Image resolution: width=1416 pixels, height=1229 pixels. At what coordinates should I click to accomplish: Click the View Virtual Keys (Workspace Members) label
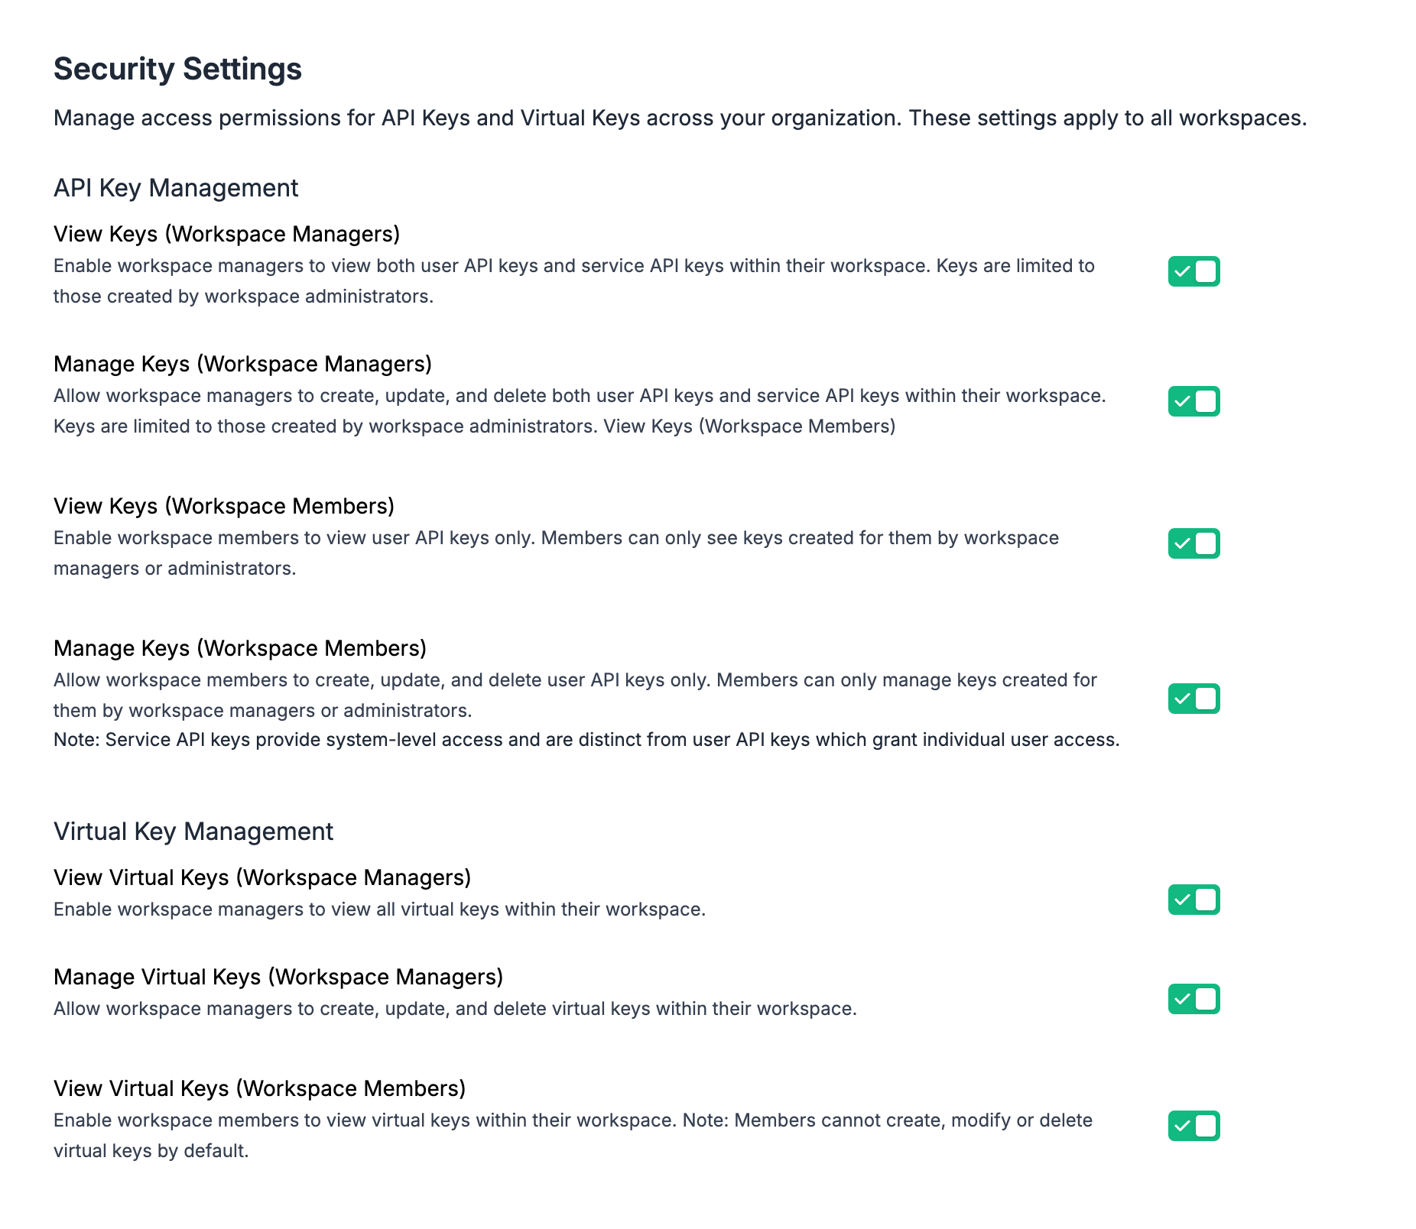260,1088
